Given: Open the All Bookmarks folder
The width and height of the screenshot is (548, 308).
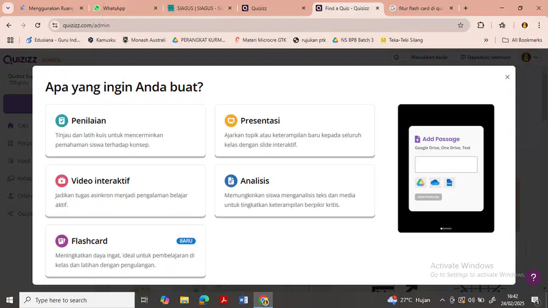Looking at the screenshot, I should pos(522,40).
